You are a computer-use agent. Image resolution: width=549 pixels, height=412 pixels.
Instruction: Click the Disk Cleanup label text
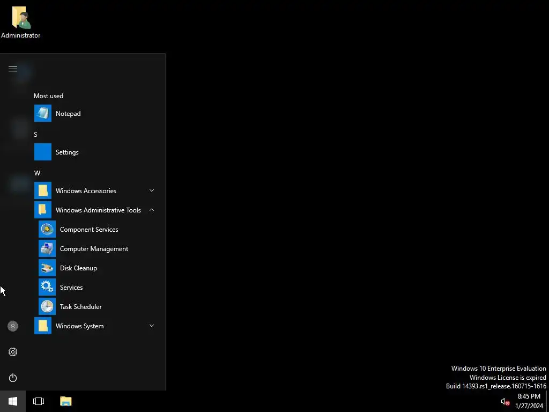coord(78,268)
